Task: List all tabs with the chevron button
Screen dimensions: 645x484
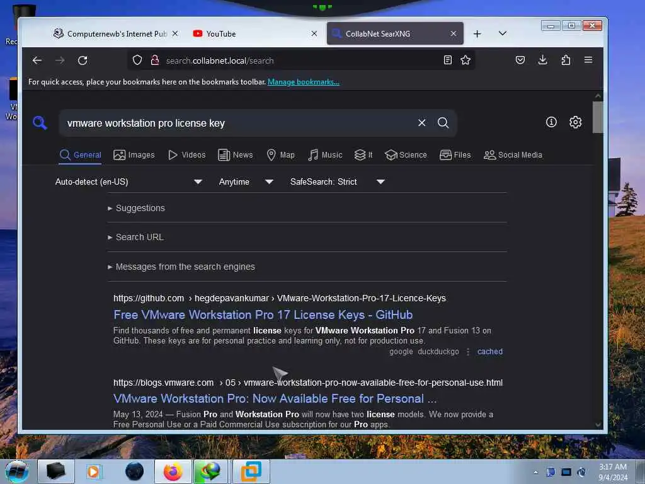Action: point(502,33)
